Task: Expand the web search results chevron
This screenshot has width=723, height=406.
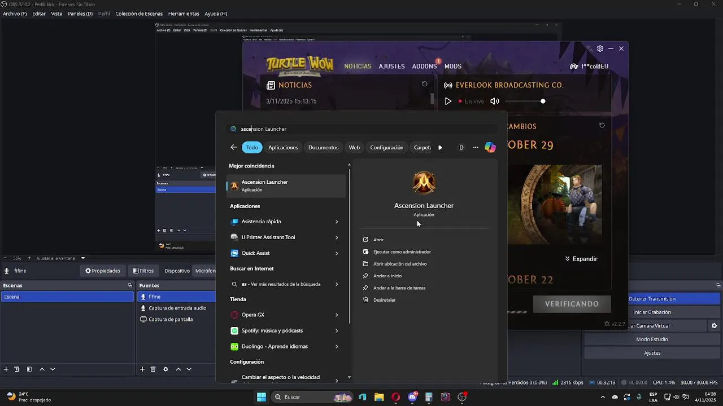Action: point(337,284)
